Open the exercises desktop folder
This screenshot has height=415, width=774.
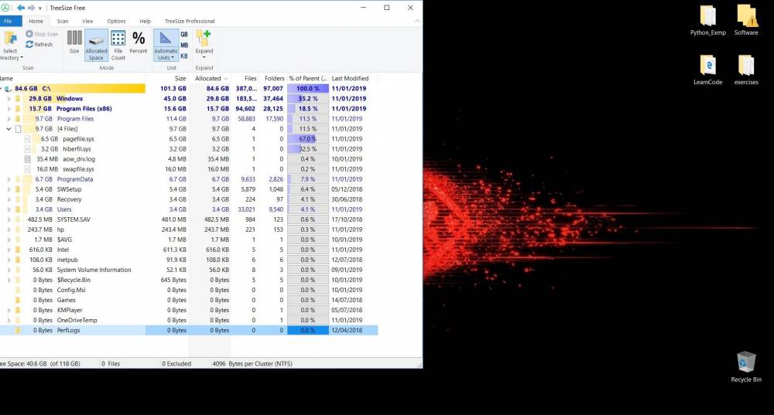coord(746,70)
